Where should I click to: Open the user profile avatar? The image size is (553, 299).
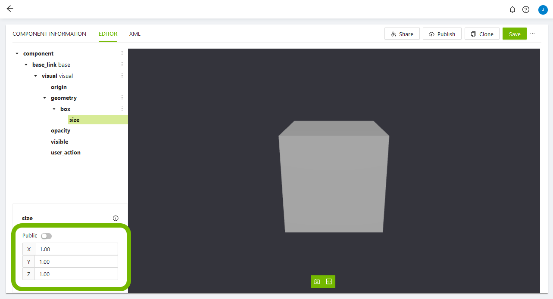543,9
